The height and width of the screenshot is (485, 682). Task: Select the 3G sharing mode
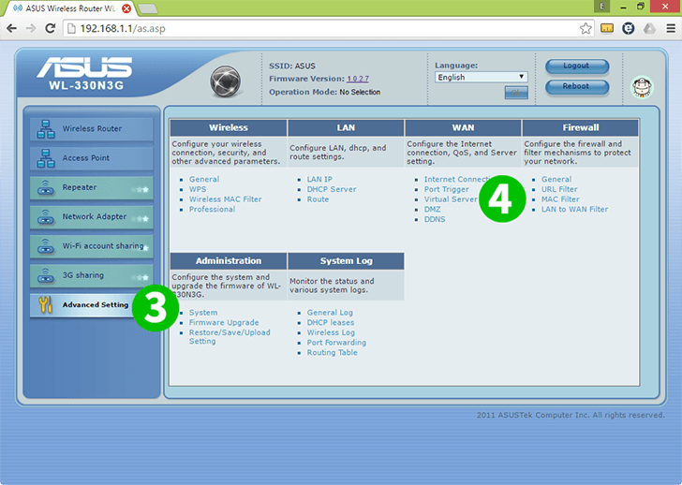(92, 275)
